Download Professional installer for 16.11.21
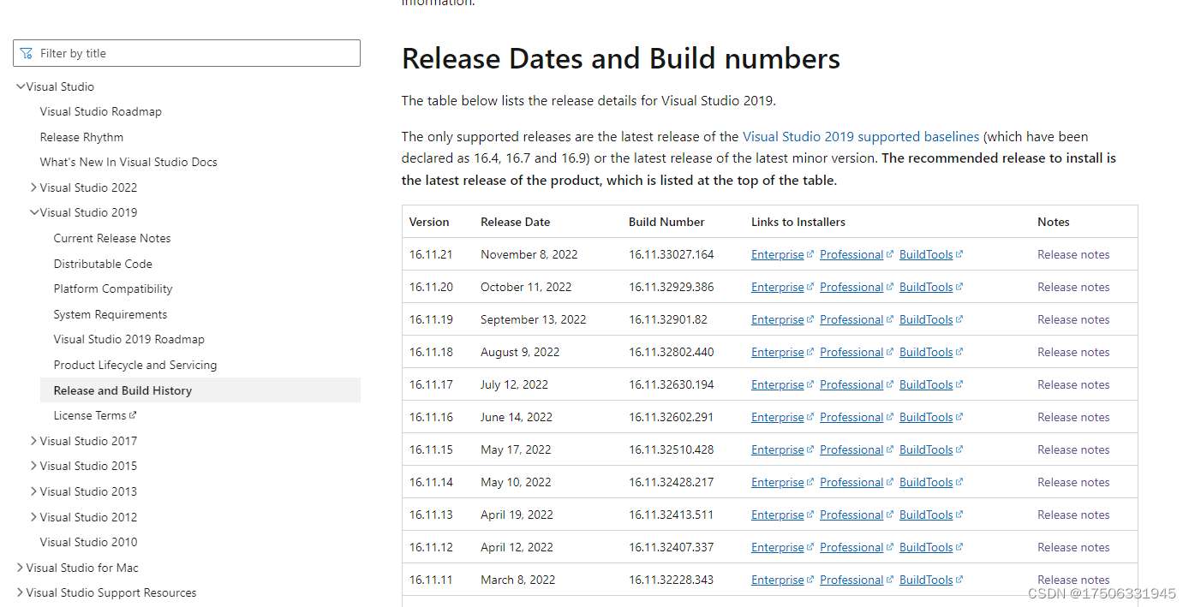Screen dimensions: 1189x607 click(851, 254)
